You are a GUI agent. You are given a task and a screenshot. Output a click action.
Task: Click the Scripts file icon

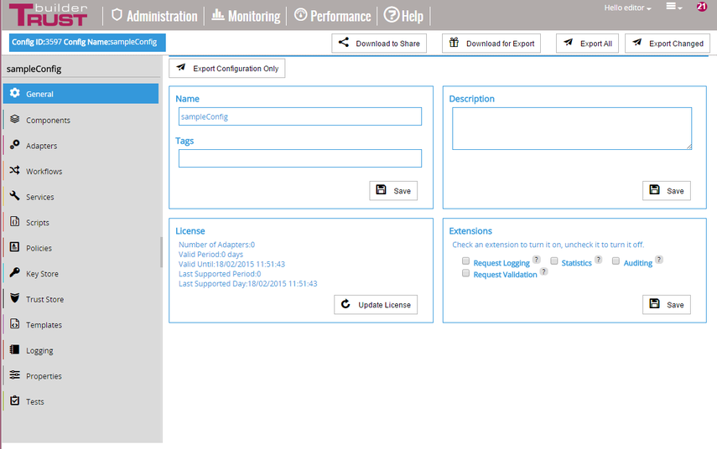point(14,221)
